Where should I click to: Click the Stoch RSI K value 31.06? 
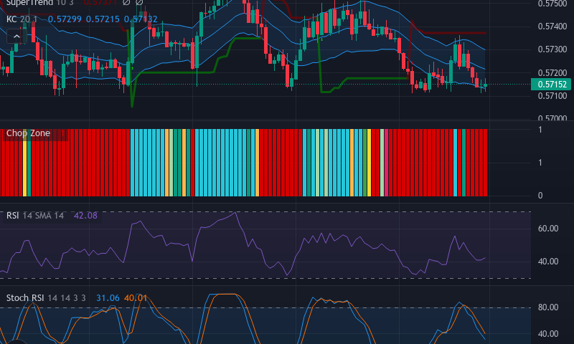(108, 298)
